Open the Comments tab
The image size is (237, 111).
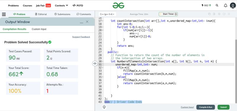(84, 14)
